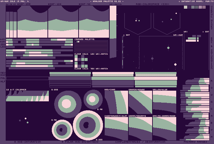Click the 12 bit colspace strip image
This screenshot has width=214, height=144.
click(x=27, y=96)
